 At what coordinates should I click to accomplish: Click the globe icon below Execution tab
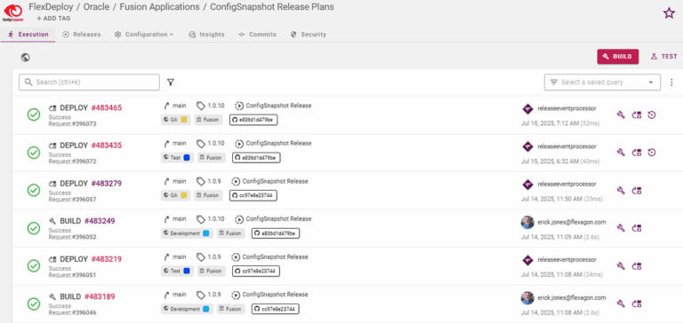pyautogui.click(x=26, y=57)
